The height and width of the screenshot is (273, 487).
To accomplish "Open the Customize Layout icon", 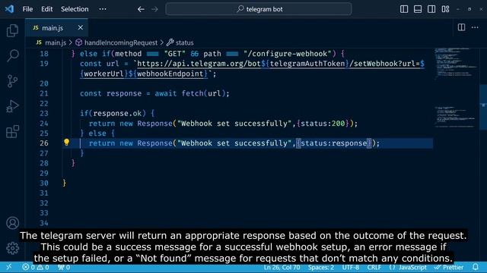I will click(445, 9).
